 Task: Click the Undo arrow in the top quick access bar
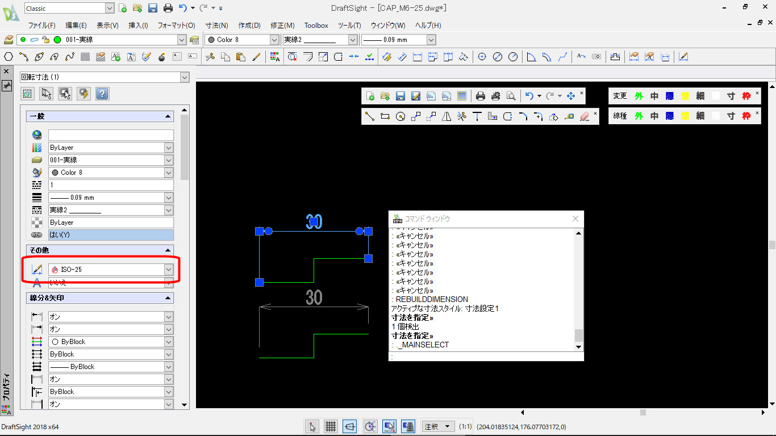click(x=182, y=8)
